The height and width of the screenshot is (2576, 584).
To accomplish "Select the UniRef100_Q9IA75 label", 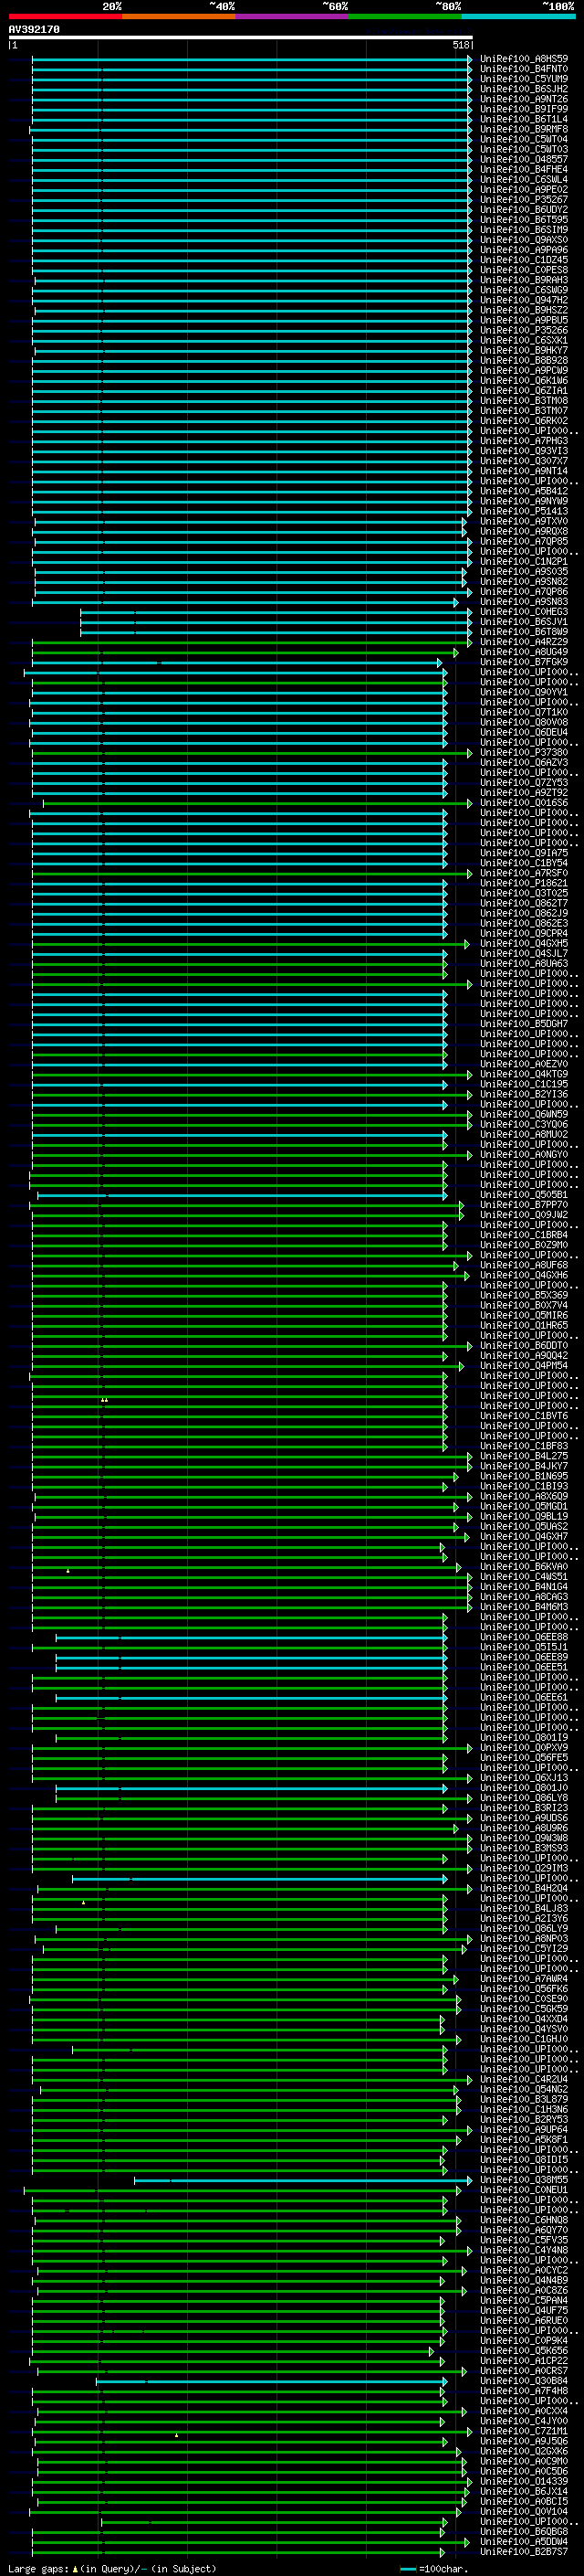I will 524,852.
